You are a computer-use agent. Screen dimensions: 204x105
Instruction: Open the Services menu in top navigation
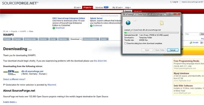pos(99,8)
